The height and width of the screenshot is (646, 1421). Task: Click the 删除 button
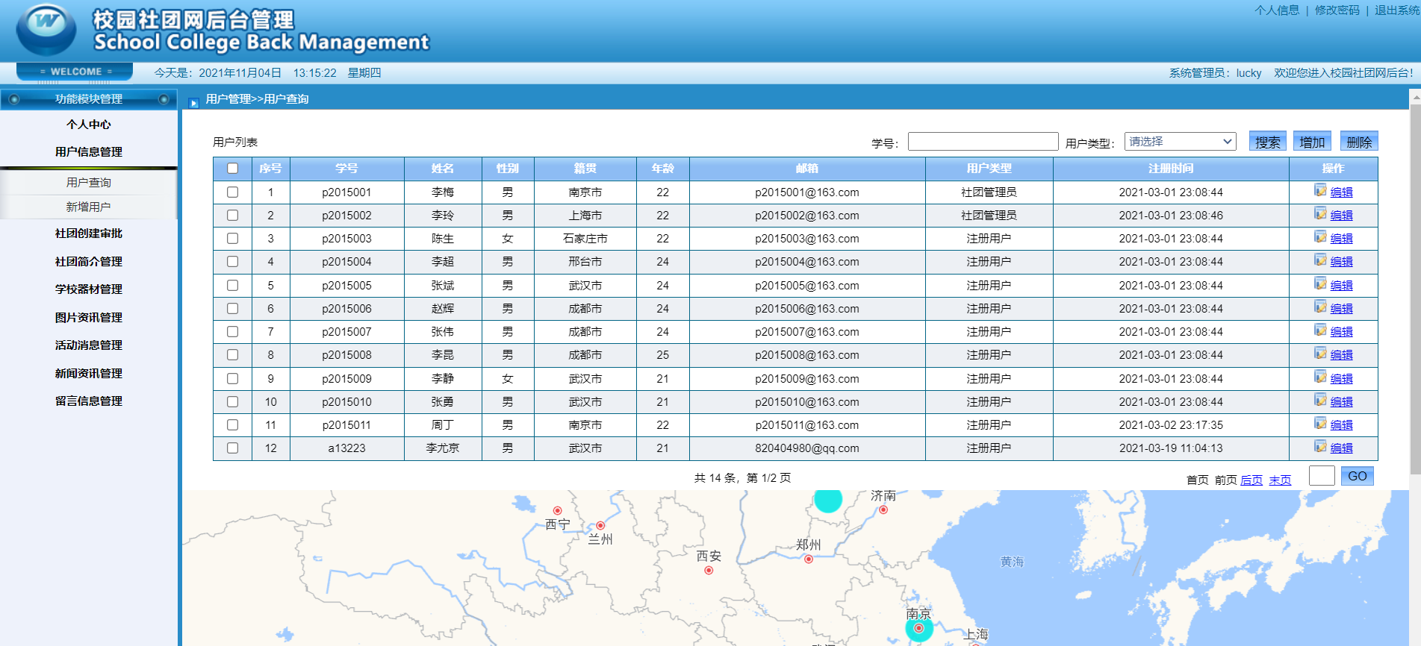click(1359, 142)
